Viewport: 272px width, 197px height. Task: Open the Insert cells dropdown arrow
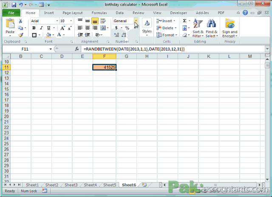click(174, 21)
